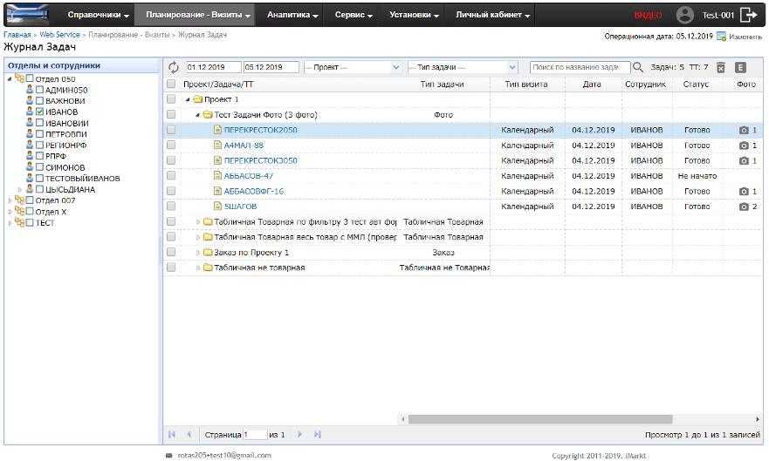Image resolution: width=769 pixels, height=461 pixels.
Task: Click the Excel export icon
Action: tap(740, 67)
